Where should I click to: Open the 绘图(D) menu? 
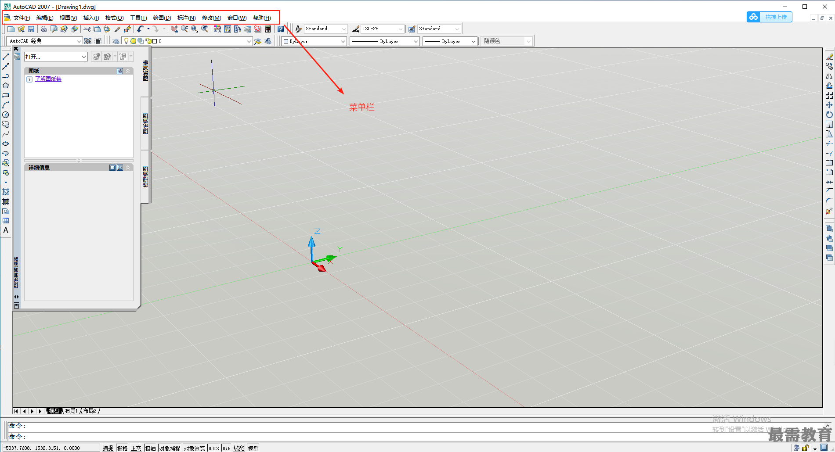162,18
